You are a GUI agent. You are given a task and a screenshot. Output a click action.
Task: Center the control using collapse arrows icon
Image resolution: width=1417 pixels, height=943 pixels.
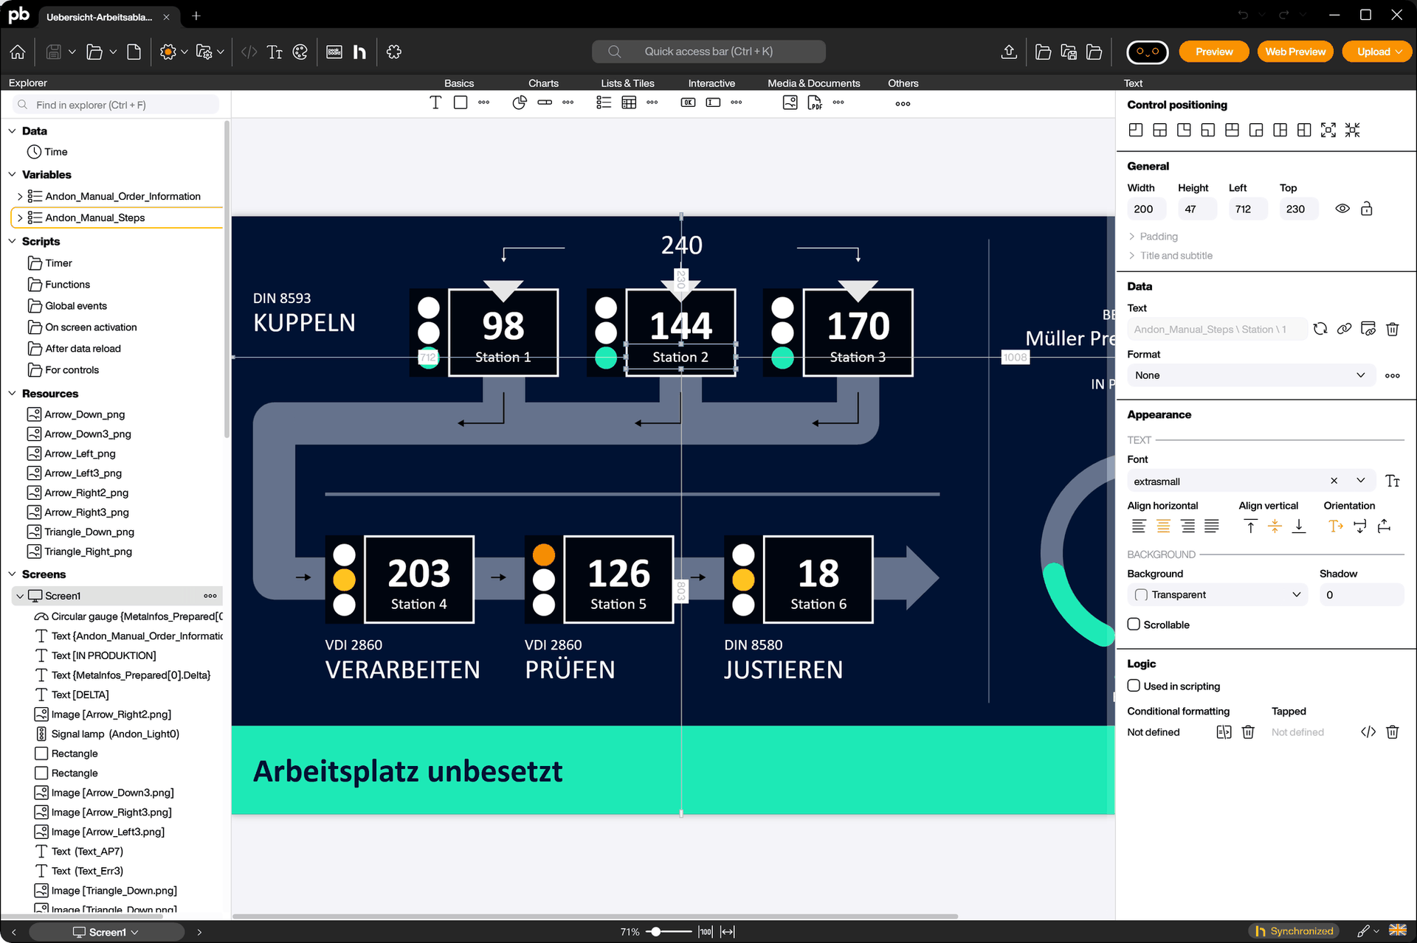(1352, 131)
